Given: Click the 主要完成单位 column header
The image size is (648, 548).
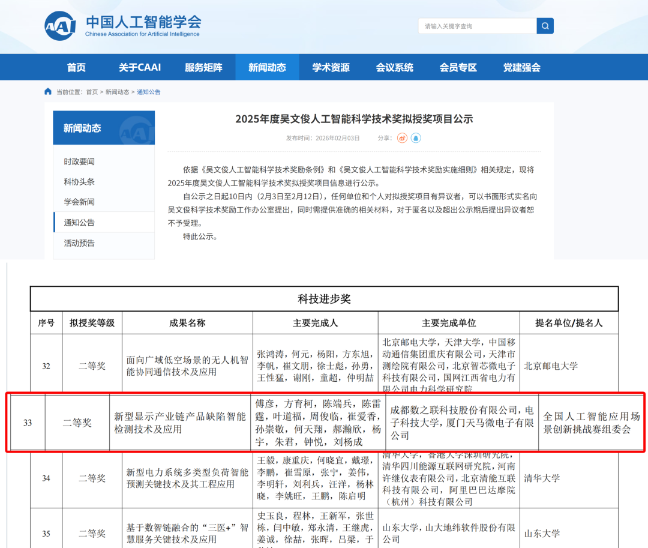Looking at the screenshot, I should click(x=449, y=323).
